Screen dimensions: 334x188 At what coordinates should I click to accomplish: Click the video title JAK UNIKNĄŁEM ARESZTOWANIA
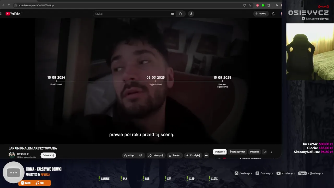point(33,148)
